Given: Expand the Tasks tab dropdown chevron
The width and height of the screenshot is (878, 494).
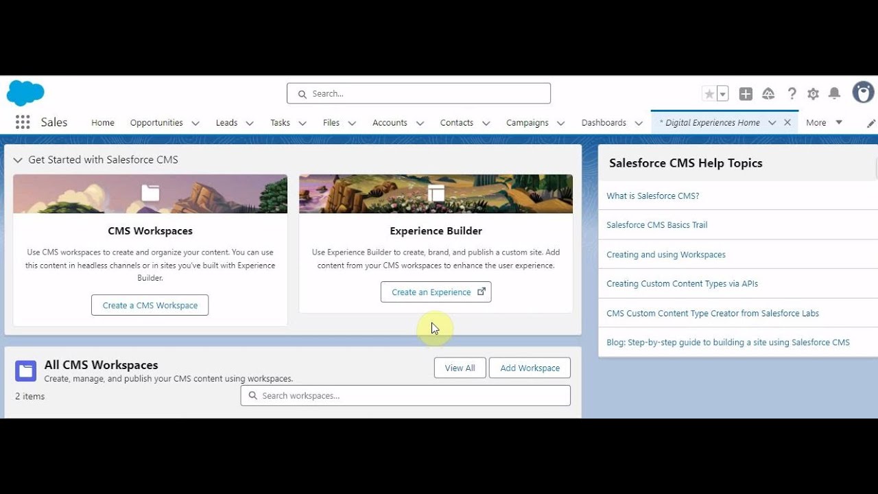Looking at the screenshot, I should tap(302, 123).
